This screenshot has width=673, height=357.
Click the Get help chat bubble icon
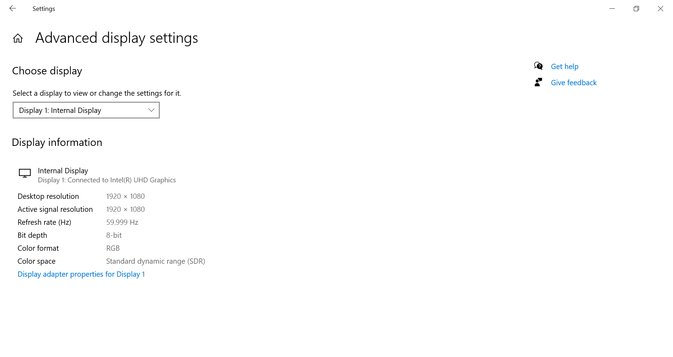click(x=538, y=66)
